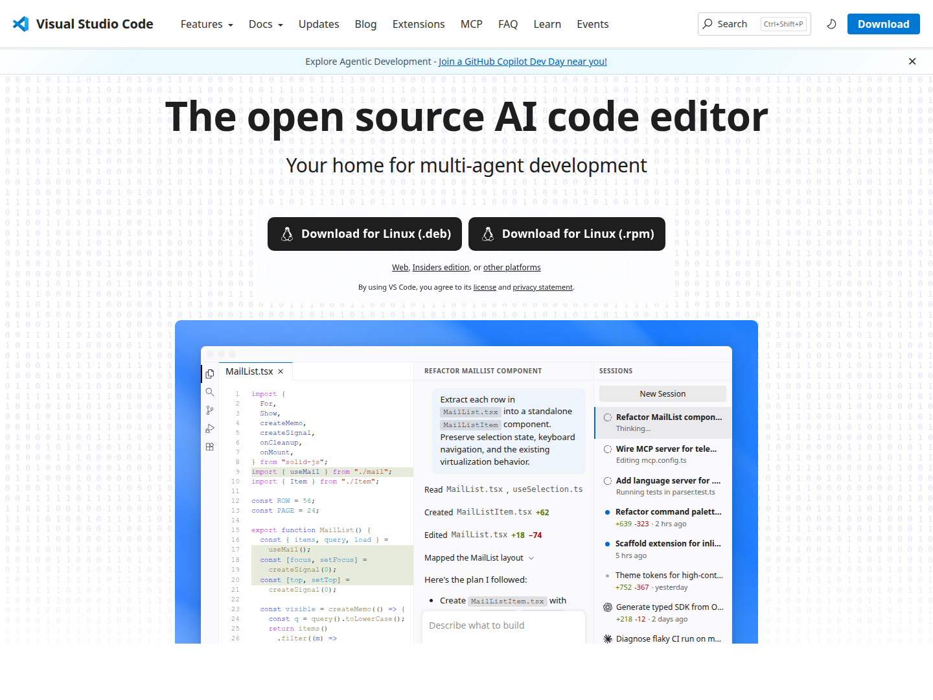Click the Refactor MailList session status circle
The width and height of the screenshot is (933, 700).
tap(608, 417)
